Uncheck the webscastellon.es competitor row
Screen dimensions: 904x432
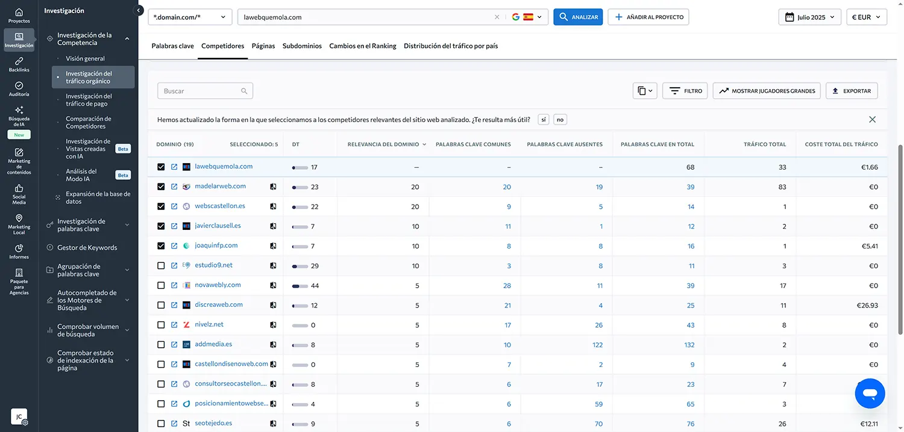click(161, 206)
